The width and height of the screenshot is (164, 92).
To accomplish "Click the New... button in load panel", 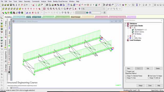I will click(129, 68).
